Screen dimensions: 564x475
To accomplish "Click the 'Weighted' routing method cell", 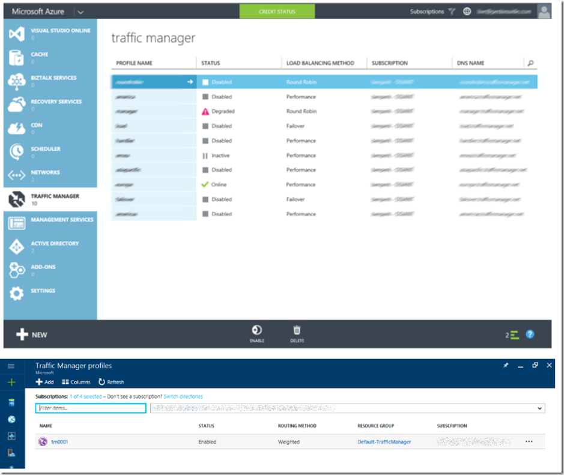I will 288,442.
